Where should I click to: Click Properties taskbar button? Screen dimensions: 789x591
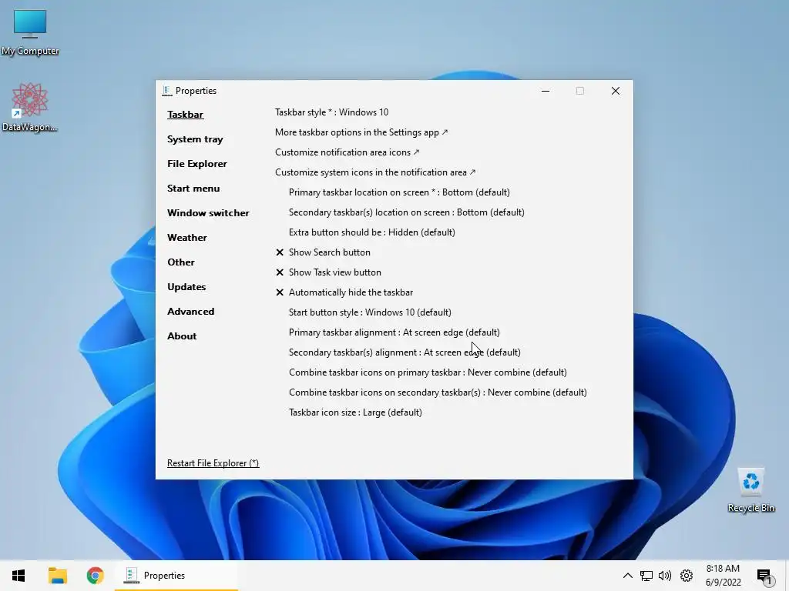tap(176, 576)
